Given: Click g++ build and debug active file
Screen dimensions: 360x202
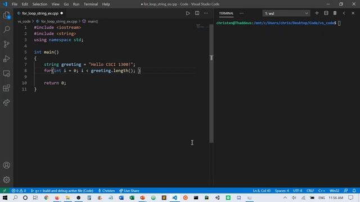Looking at the screenshot, I should pyautogui.click(x=62, y=191).
